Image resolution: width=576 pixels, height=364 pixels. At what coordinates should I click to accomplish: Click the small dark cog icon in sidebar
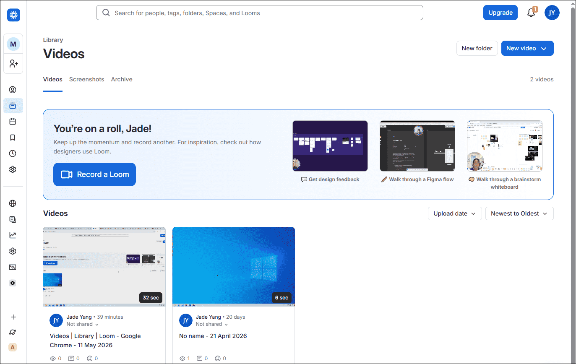tap(13, 283)
